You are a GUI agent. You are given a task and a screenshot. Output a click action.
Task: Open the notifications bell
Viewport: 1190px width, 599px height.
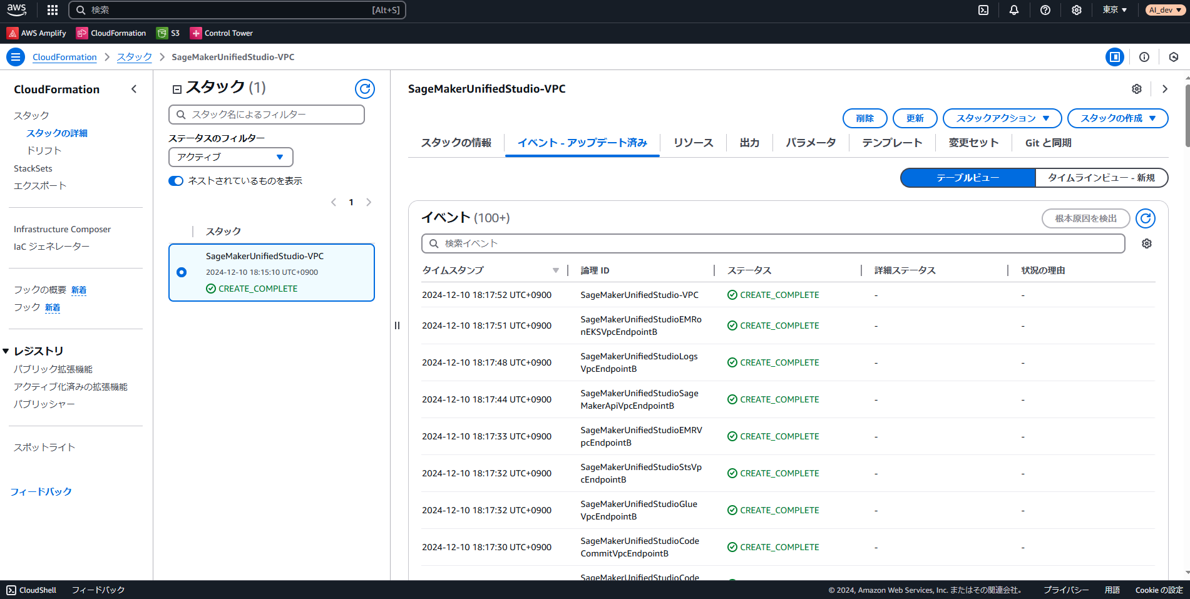point(1014,10)
